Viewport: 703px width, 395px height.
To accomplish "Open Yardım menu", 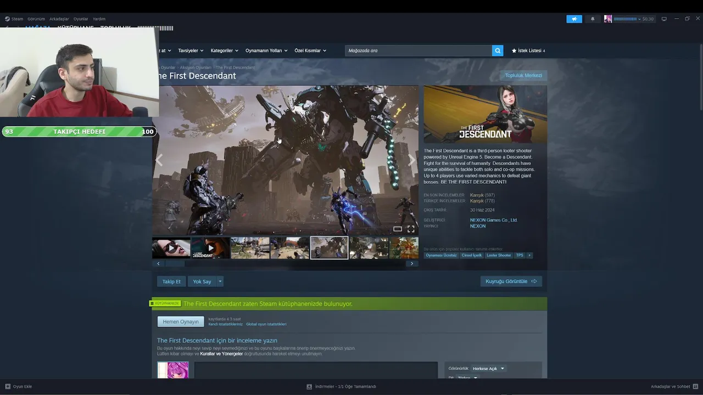I will (x=99, y=19).
